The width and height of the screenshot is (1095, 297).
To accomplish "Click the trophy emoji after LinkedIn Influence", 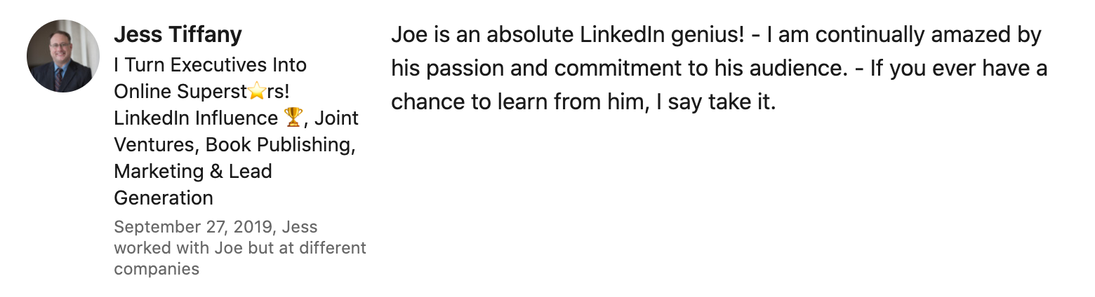I will click(x=293, y=118).
